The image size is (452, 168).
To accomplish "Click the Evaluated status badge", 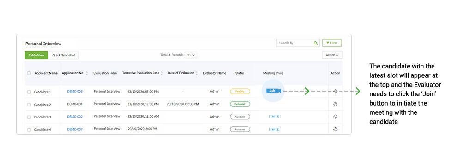I will pyautogui.click(x=240, y=104).
